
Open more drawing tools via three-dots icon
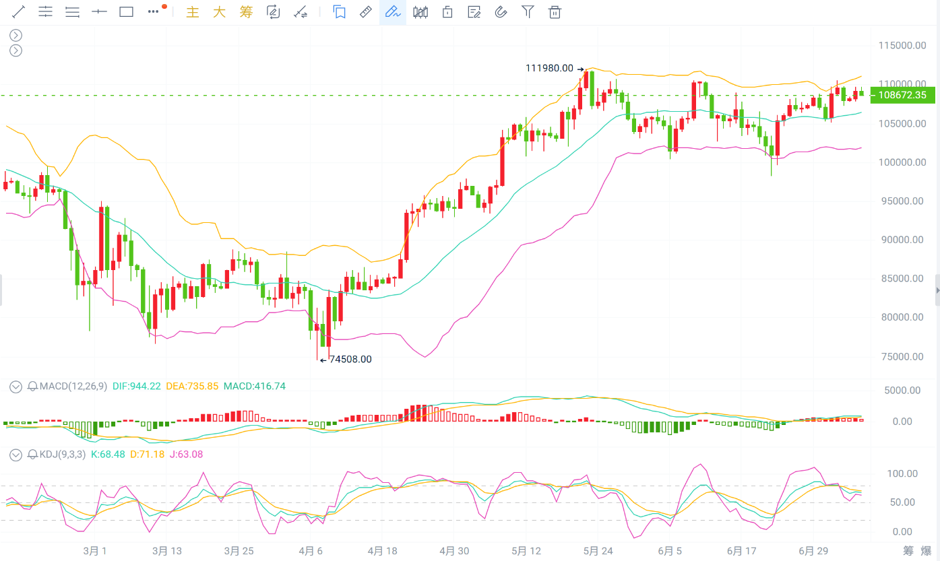154,11
